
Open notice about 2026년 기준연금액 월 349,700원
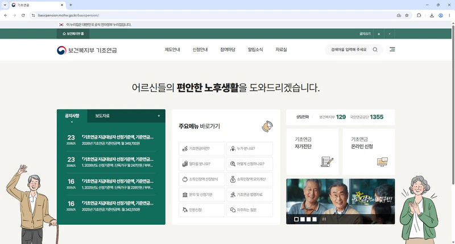click(111, 140)
